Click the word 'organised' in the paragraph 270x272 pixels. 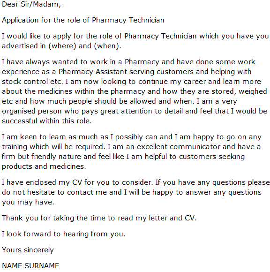tap(19, 111)
